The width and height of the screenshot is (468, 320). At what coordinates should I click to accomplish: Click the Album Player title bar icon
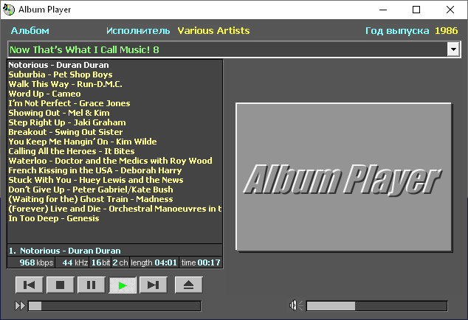pos(9,10)
